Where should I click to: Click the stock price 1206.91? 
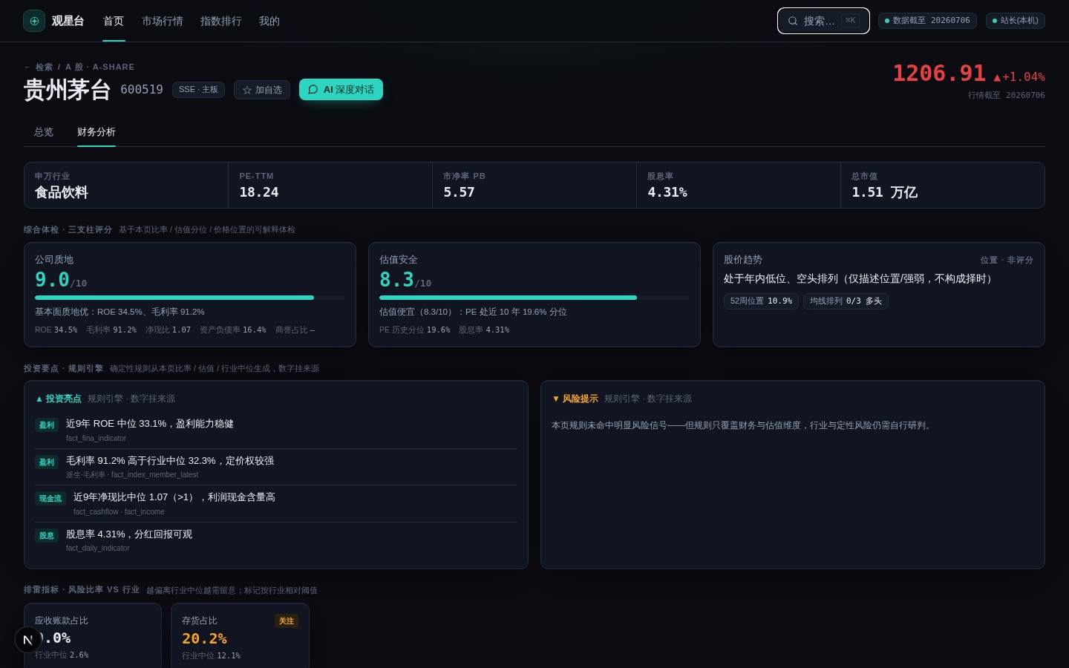point(939,73)
